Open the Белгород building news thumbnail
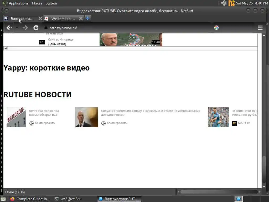The image size is (269, 202). (16, 117)
